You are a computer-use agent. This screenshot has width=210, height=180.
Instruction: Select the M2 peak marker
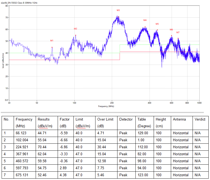75,29
